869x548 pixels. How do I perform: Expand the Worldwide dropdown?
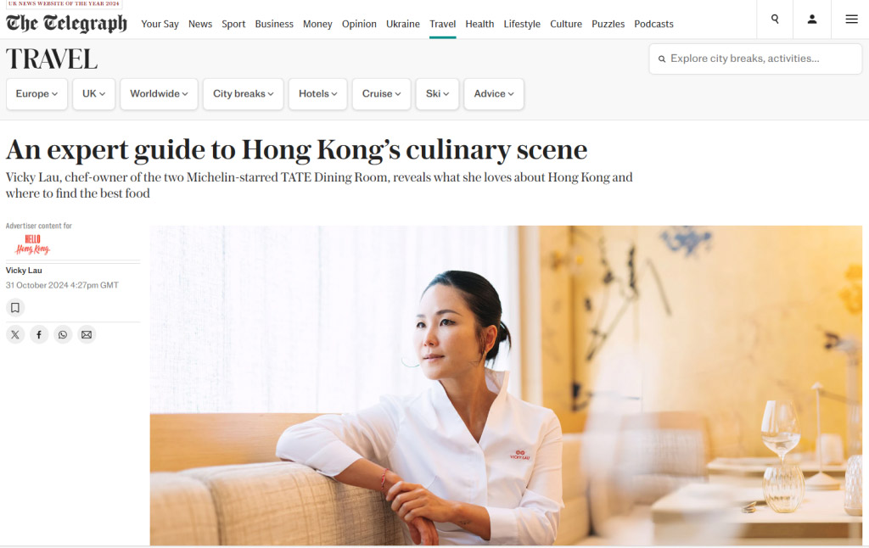click(159, 93)
